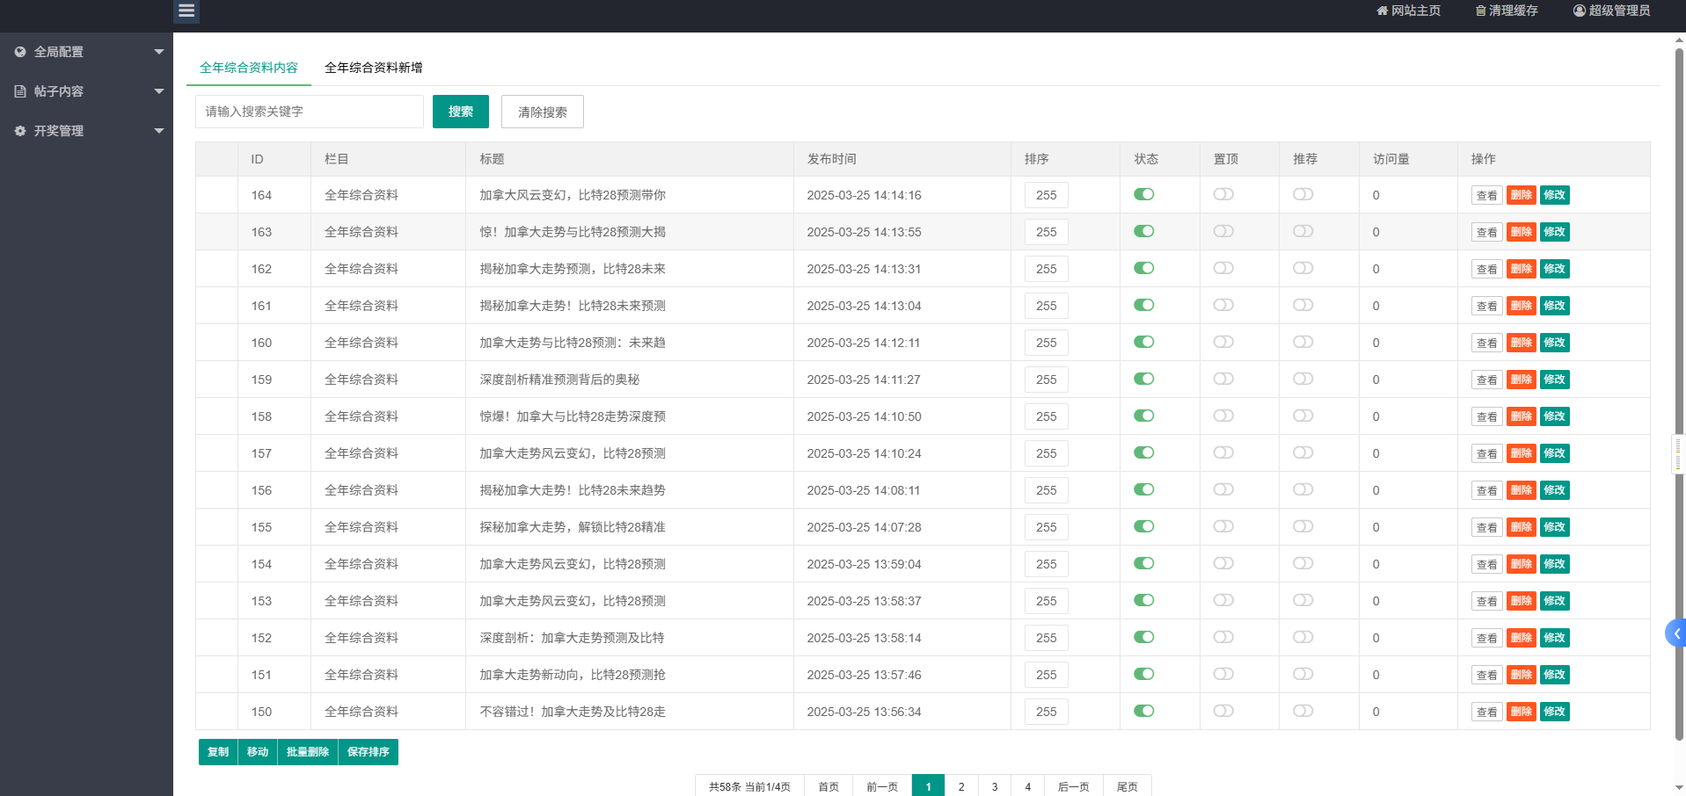
Task: Switch to the 全年综合资料新增 tab
Action: coord(374,67)
